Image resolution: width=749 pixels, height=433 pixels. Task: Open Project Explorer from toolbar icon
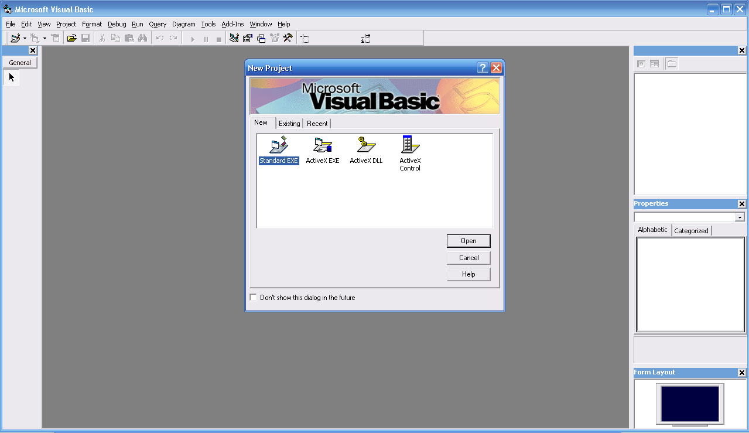[x=234, y=38]
